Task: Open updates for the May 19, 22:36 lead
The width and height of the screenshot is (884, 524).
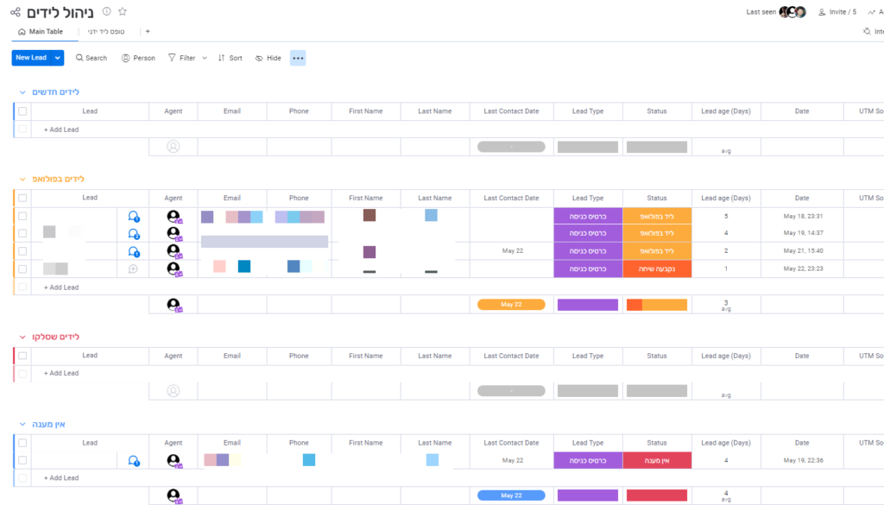Action: coord(134,461)
